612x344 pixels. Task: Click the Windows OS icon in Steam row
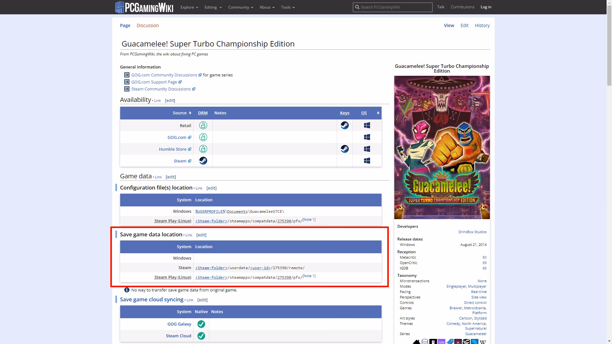point(367,161)
